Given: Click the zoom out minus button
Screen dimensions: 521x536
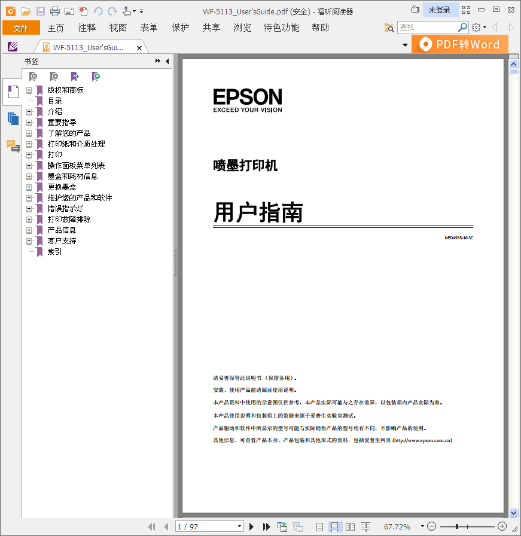Looking at the screenshot, I should click(x=432, y=526).
